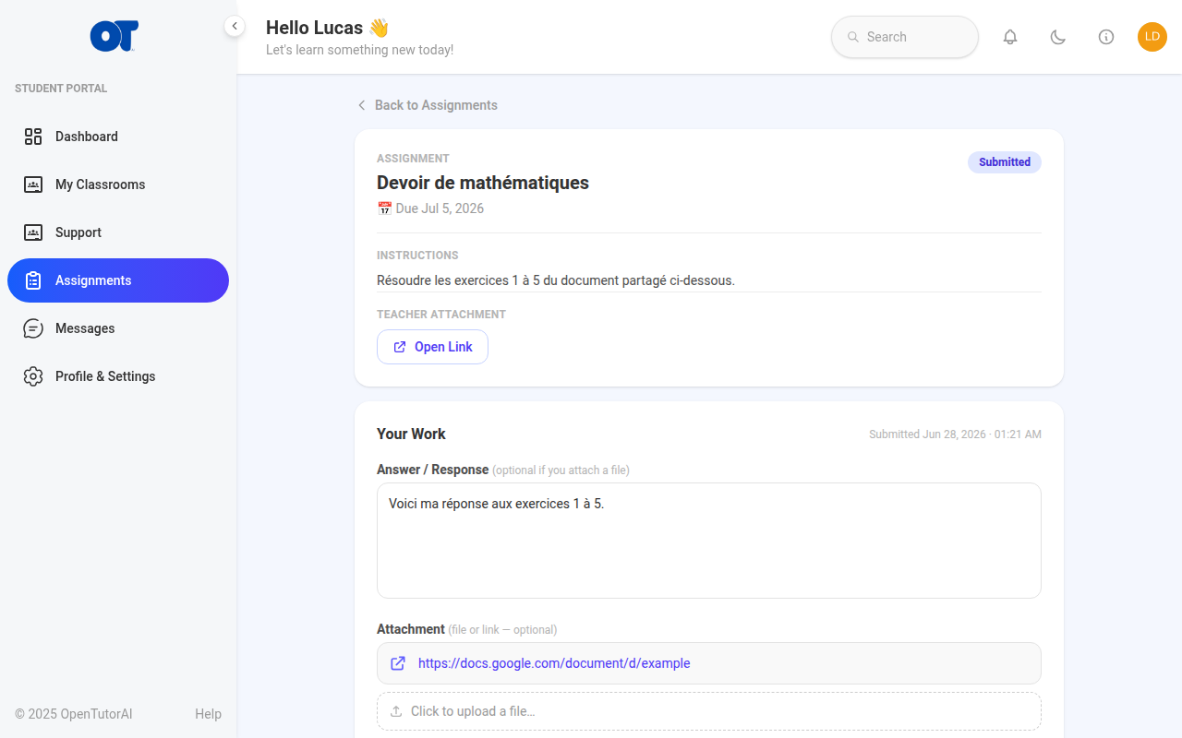Click the back chevron beside Back to Assignments
This screenshot has width=1182, height=738.
tap(362, 105)
